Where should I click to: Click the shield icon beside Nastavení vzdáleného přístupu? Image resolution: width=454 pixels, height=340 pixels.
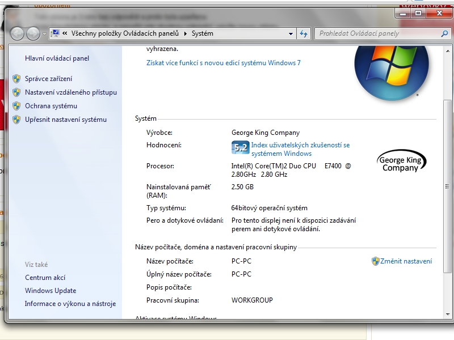tap(16, 92)
